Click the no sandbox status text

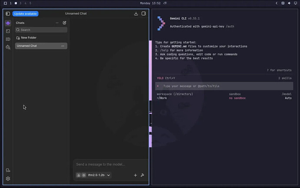tap(237, 98)
